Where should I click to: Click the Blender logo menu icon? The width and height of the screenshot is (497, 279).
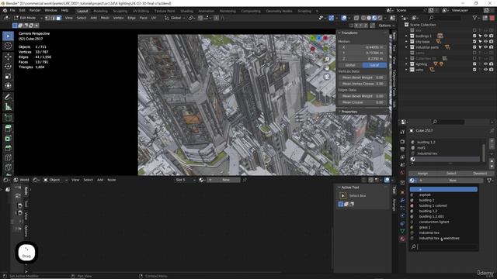[5, 10]
